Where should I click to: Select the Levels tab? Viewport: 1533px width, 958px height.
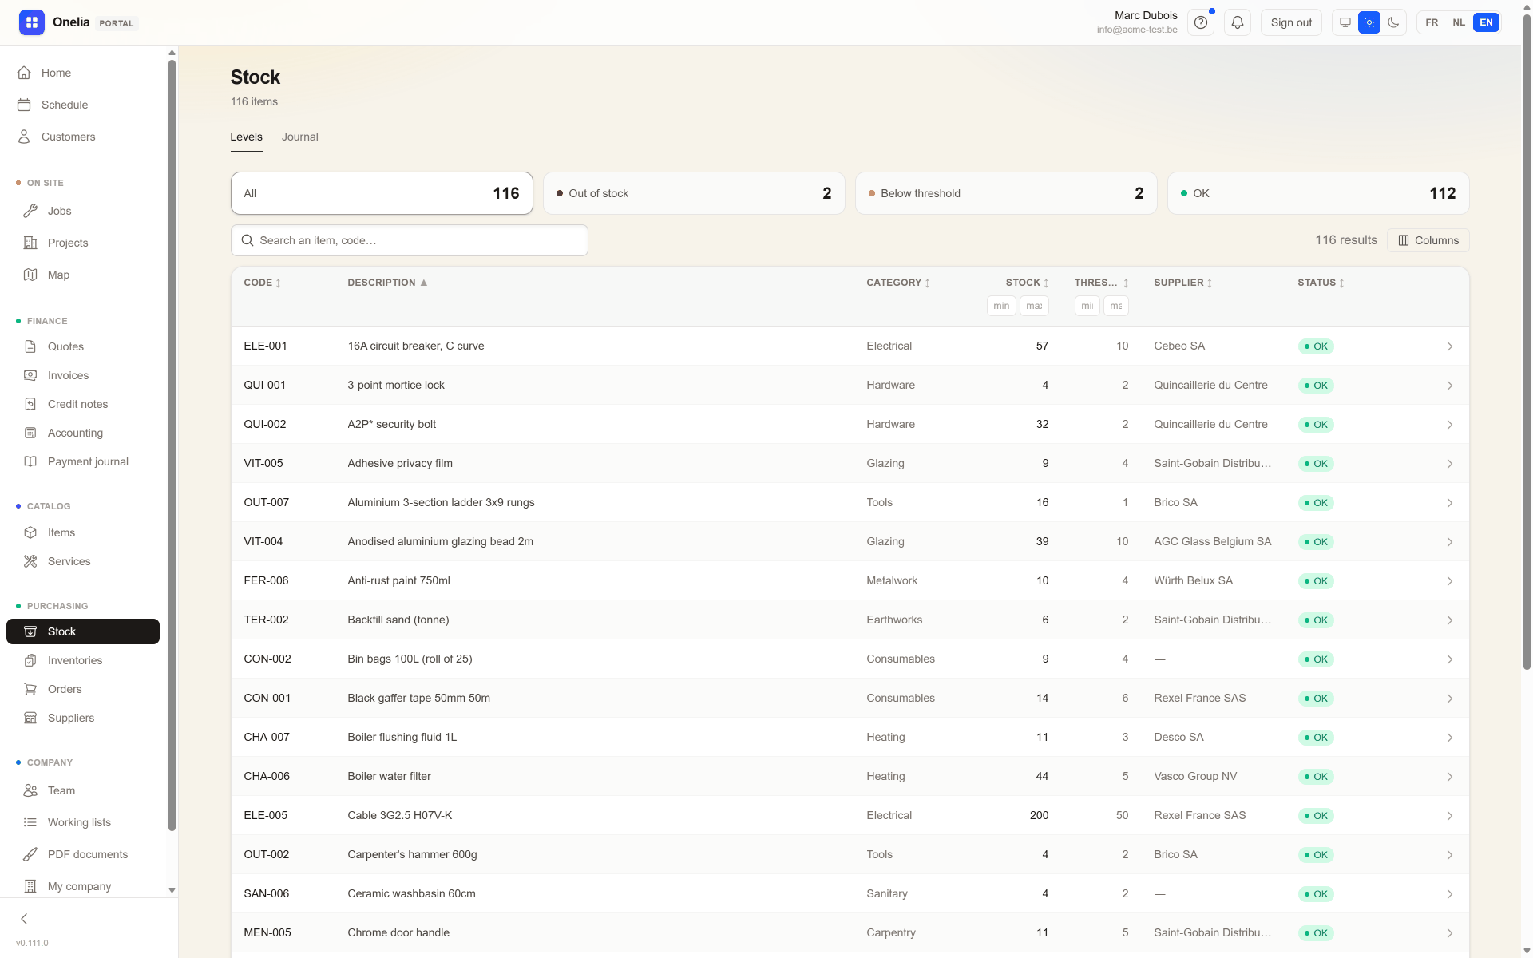(246, 137)
